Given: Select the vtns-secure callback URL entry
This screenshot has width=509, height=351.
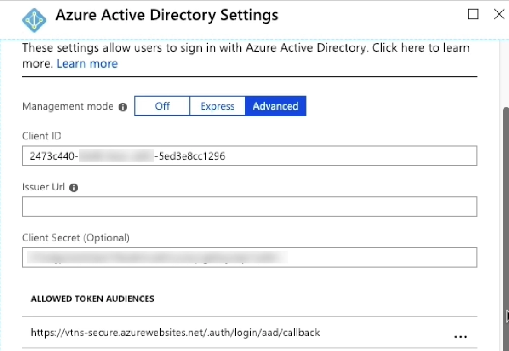Looking at the screenshot, I should tap(249, 333).
